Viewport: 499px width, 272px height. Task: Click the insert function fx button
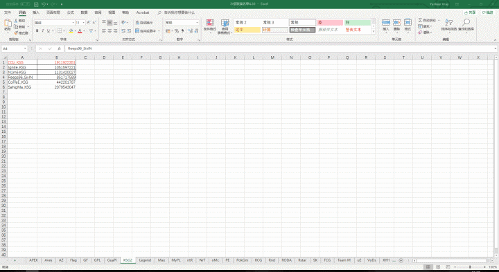tap(59, 48)
